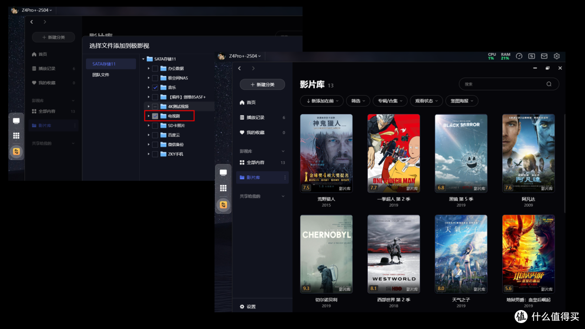
Task: Go forward using the arrow in back window
Action: tap(45, 22)
